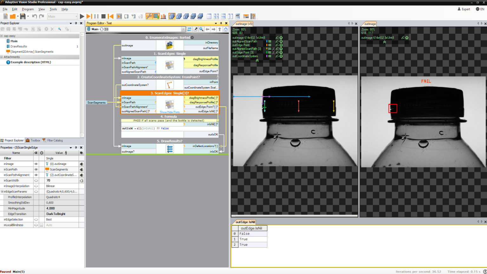487x274 pixels.
Task: Collapse the inEdgeScanParams property group
Action: point(2,192)
